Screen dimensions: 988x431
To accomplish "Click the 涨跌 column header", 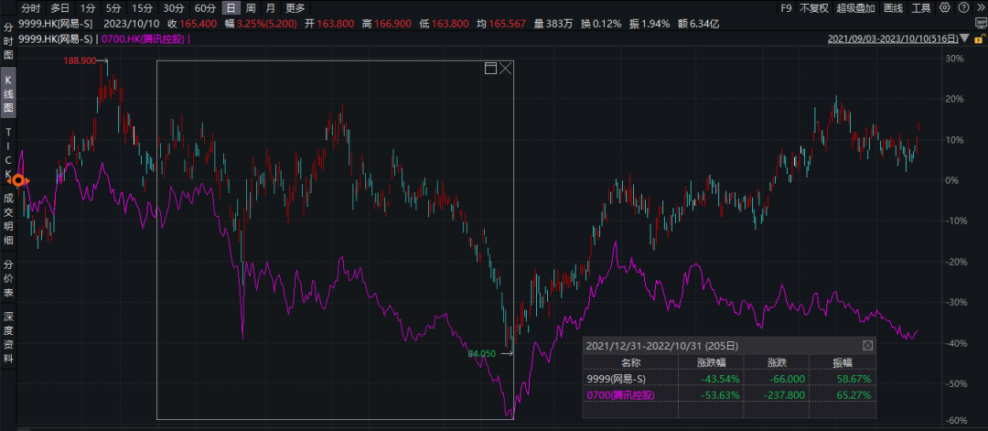I will [777, 362].
